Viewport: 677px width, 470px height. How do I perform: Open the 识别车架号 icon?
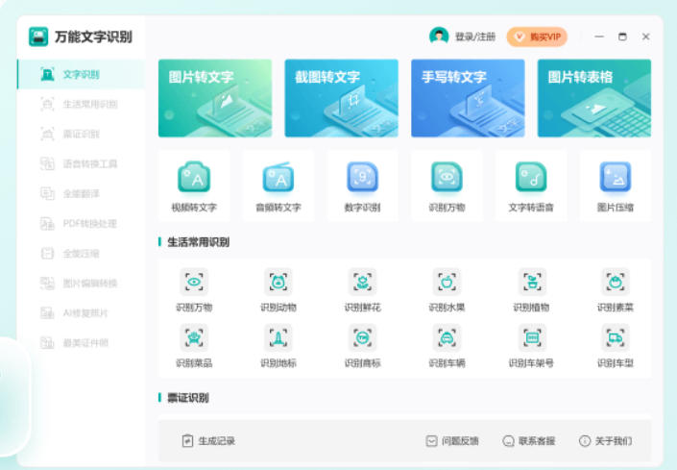(x=531, y=337)
